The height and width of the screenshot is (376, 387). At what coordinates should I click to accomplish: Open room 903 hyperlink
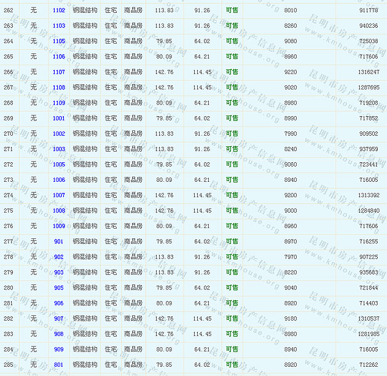click(59, 272)
